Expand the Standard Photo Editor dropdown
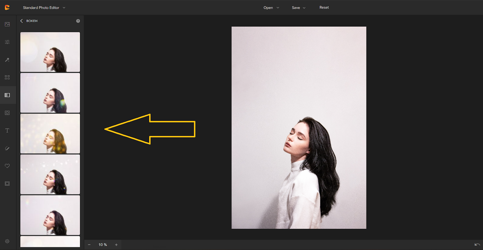 click(x=44, y=8)
